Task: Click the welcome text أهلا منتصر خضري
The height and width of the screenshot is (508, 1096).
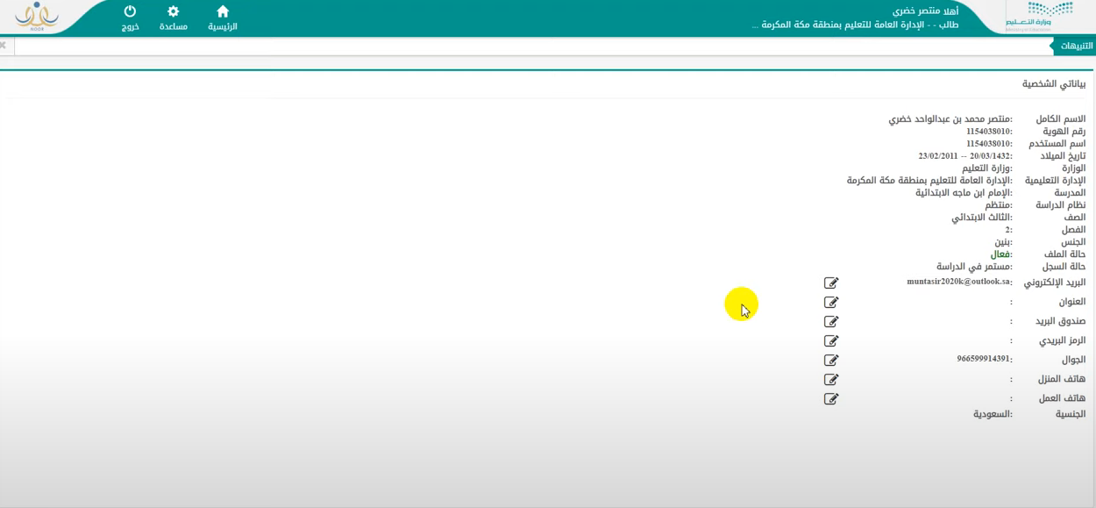Action: point(925,11)
